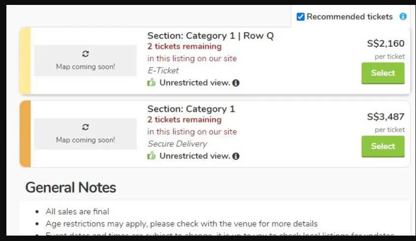Click thumbs-up icon in Secure Delivery listing
This screenshot has height=241, width=416.
click(x=152, y=156)
